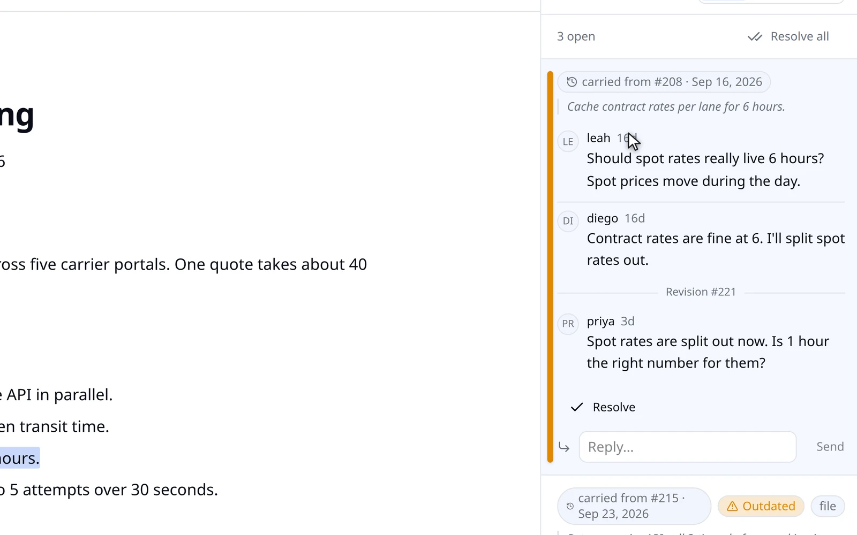This screenshot has width=857, height=535.
Task: Click the history icon on #215 chip
Action: 570,506
